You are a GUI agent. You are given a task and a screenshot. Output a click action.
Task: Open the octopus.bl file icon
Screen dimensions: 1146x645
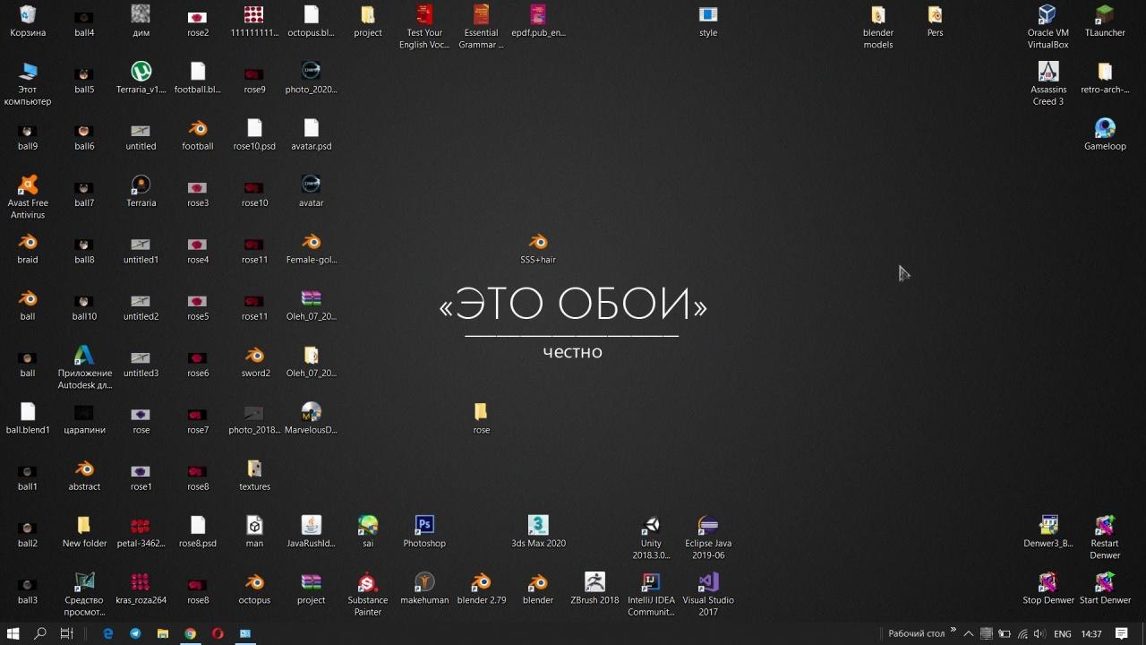(x=311, y=21)
